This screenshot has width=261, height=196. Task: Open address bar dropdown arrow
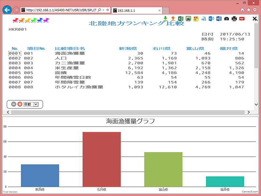(103, 10)
